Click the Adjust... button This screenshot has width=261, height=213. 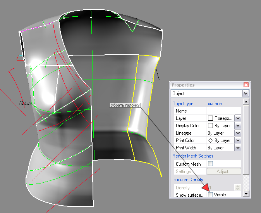[223, 171]
